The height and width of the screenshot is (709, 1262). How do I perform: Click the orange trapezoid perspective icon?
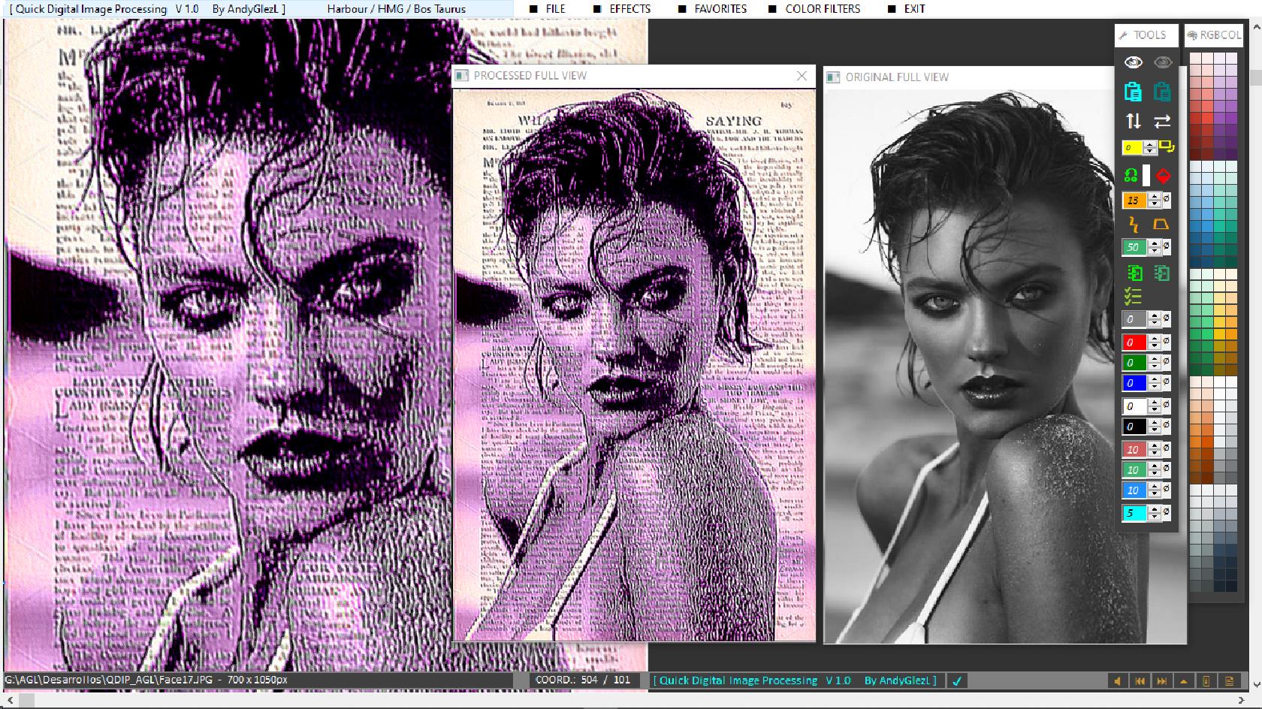pyautogui.click(x=1161, y=224)
